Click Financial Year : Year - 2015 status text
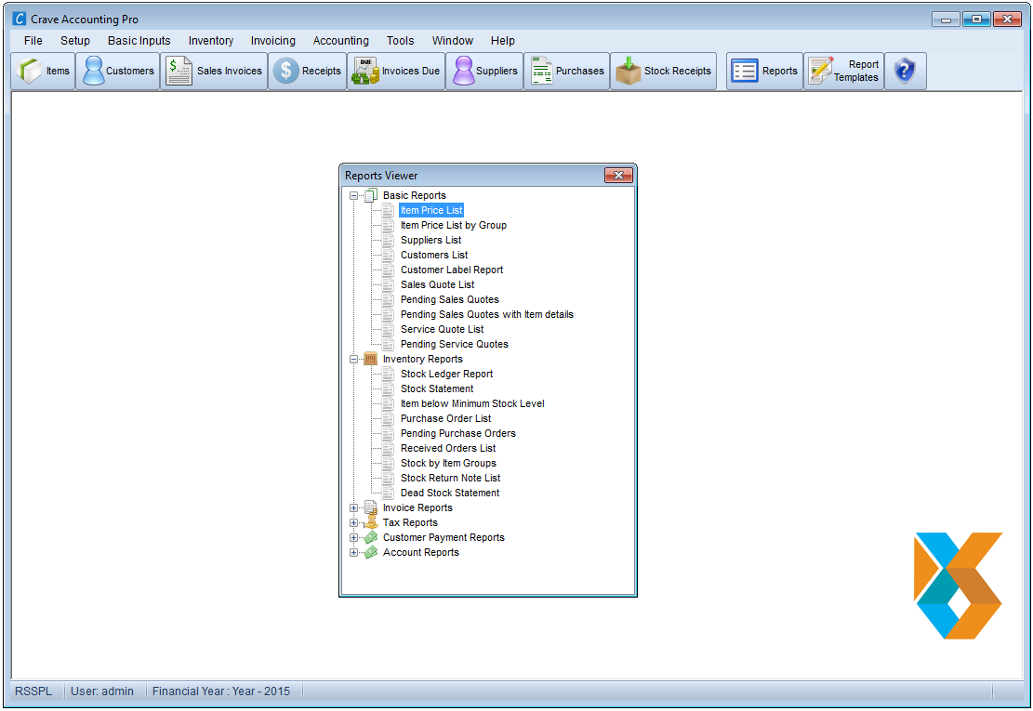 click(221, 691)
